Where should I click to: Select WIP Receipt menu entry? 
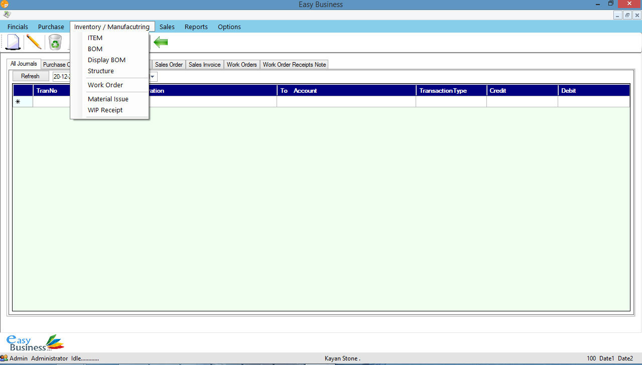110,110
